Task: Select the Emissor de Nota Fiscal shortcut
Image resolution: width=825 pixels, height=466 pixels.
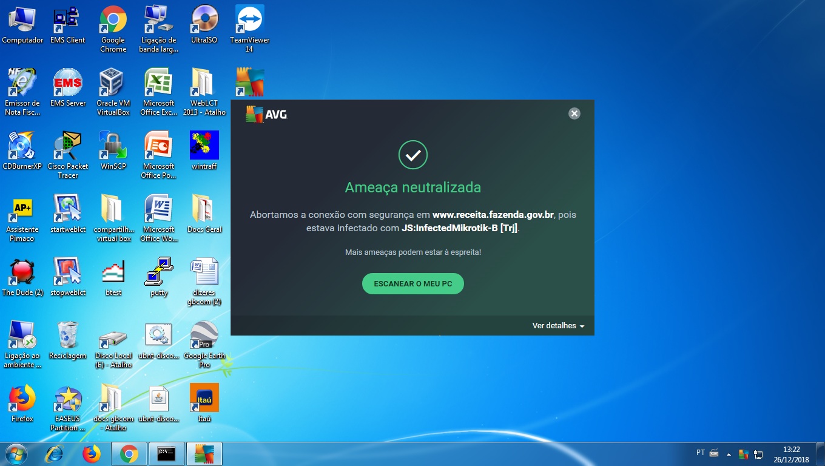Action: pos(22,92)
